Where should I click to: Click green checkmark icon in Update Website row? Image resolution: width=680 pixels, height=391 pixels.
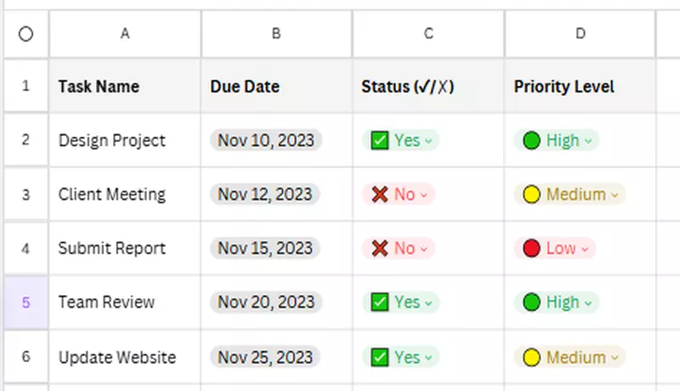[x=380, y=357]
